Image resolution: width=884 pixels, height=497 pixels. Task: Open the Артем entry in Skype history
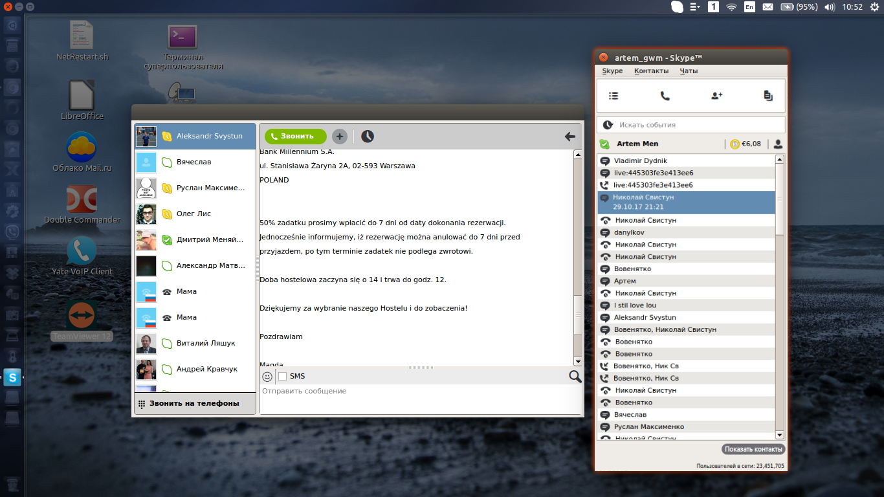tap(686, 281)
